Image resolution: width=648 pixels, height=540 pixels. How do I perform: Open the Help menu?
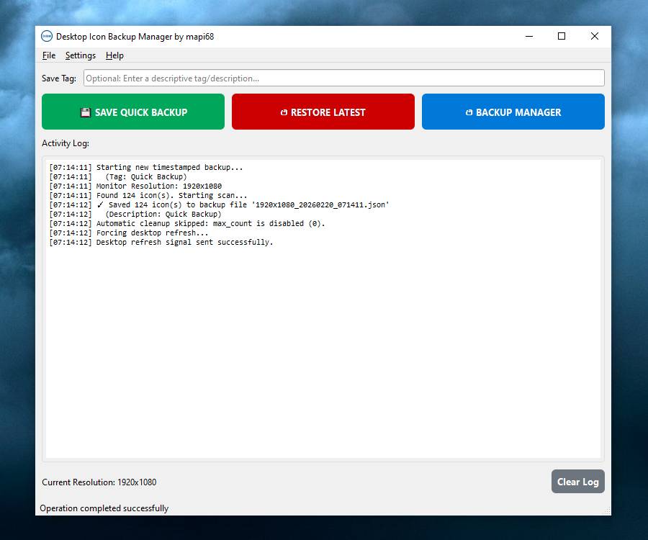[x=114, y=55]
